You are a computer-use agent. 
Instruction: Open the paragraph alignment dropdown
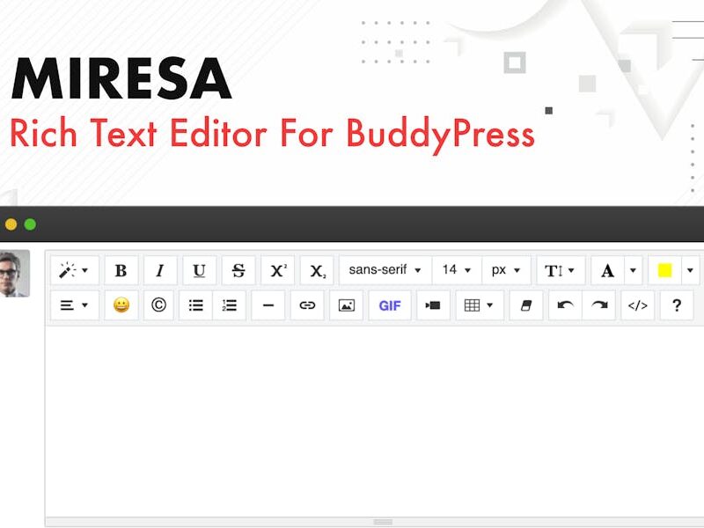point(75,305)
